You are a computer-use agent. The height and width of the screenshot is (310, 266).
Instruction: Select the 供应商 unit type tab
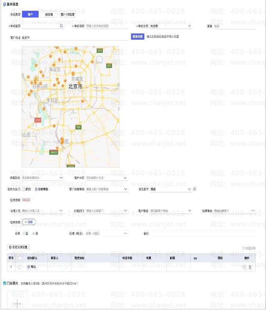49,14
